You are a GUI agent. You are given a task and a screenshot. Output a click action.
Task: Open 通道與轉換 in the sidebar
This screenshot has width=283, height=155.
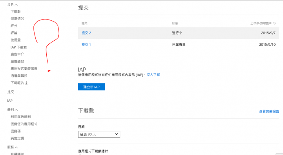click(x=19, y=76)
